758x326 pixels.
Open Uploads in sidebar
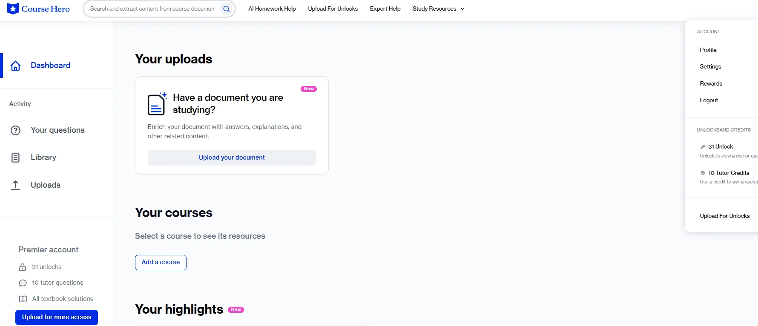[x=46, y=185]
